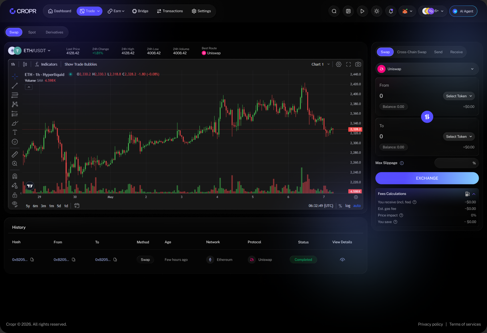Open chart settings hexagon icon
Viewport: 487px width, 333px height.
[339, 64]
